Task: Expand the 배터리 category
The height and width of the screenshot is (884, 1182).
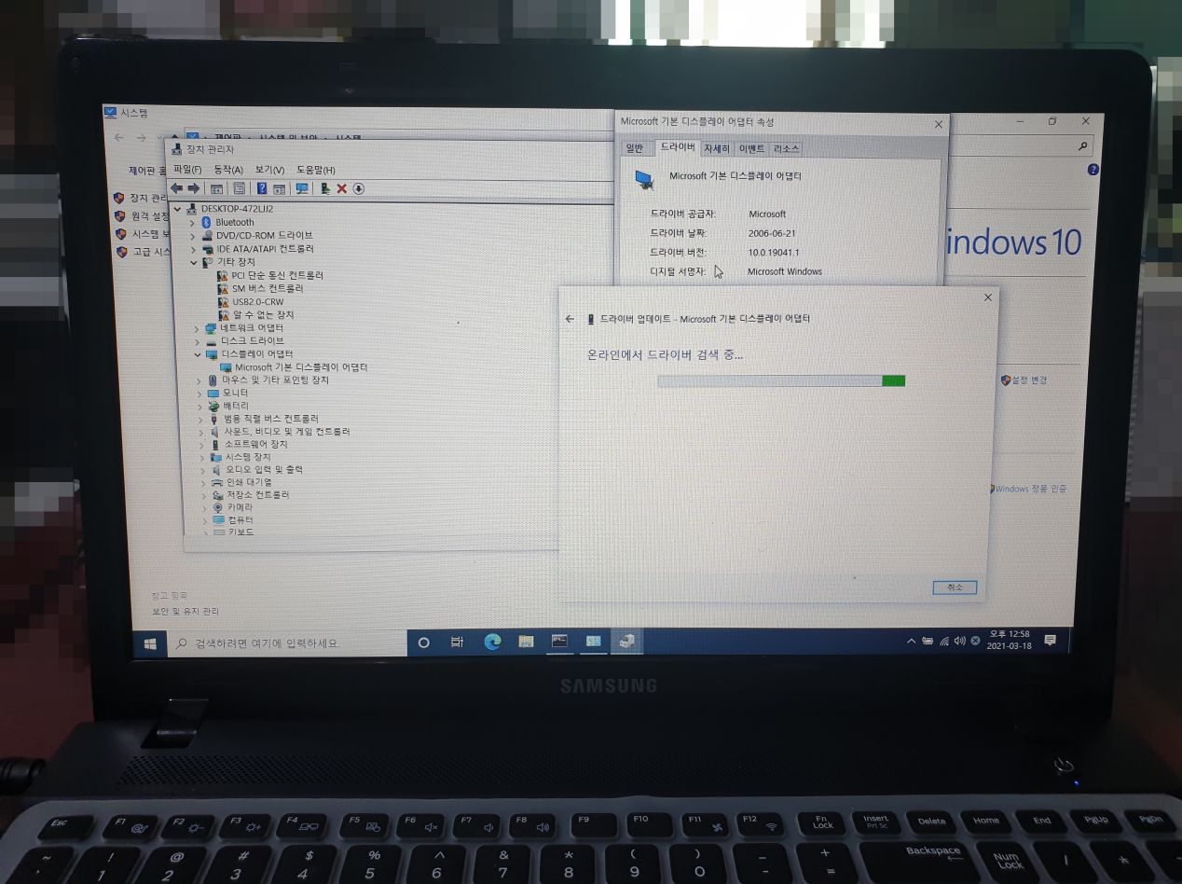Action: (199, 407)
